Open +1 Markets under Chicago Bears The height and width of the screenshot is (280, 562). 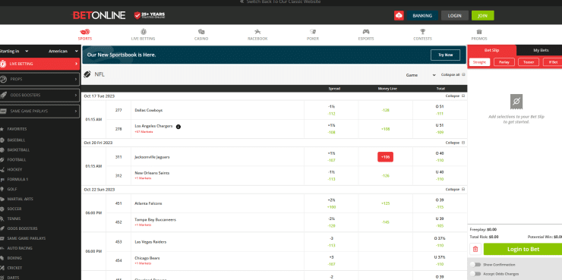tap(143, 263)
